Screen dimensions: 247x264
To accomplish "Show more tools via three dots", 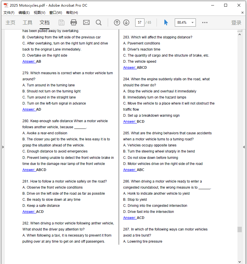I will (x=205, y=23).
